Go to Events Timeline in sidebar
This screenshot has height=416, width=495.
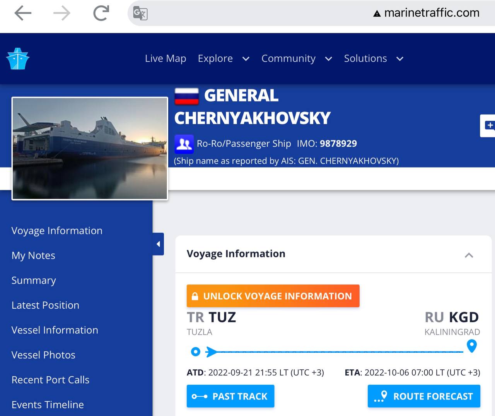[48, 404]
